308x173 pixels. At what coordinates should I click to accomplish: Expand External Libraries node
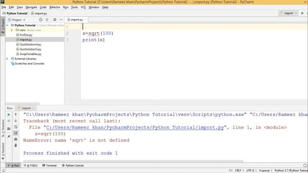point(7,59)
